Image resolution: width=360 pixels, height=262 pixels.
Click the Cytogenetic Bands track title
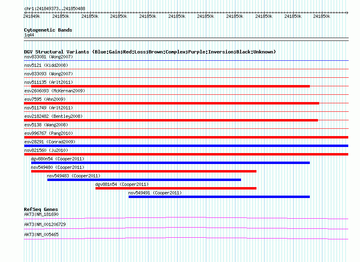(48, 30)
